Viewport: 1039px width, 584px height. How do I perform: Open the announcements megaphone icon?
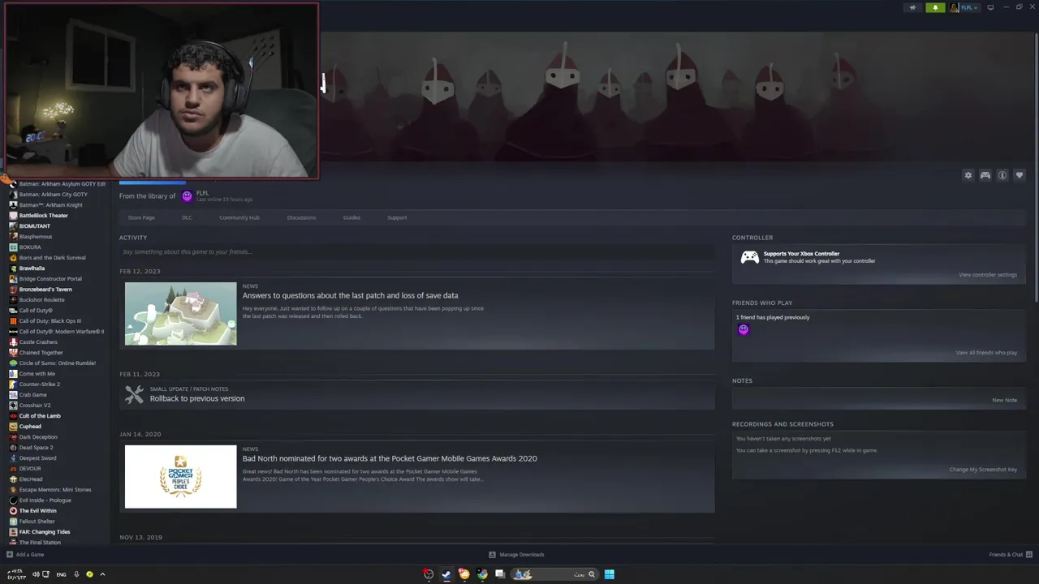(x=912, y=7)
